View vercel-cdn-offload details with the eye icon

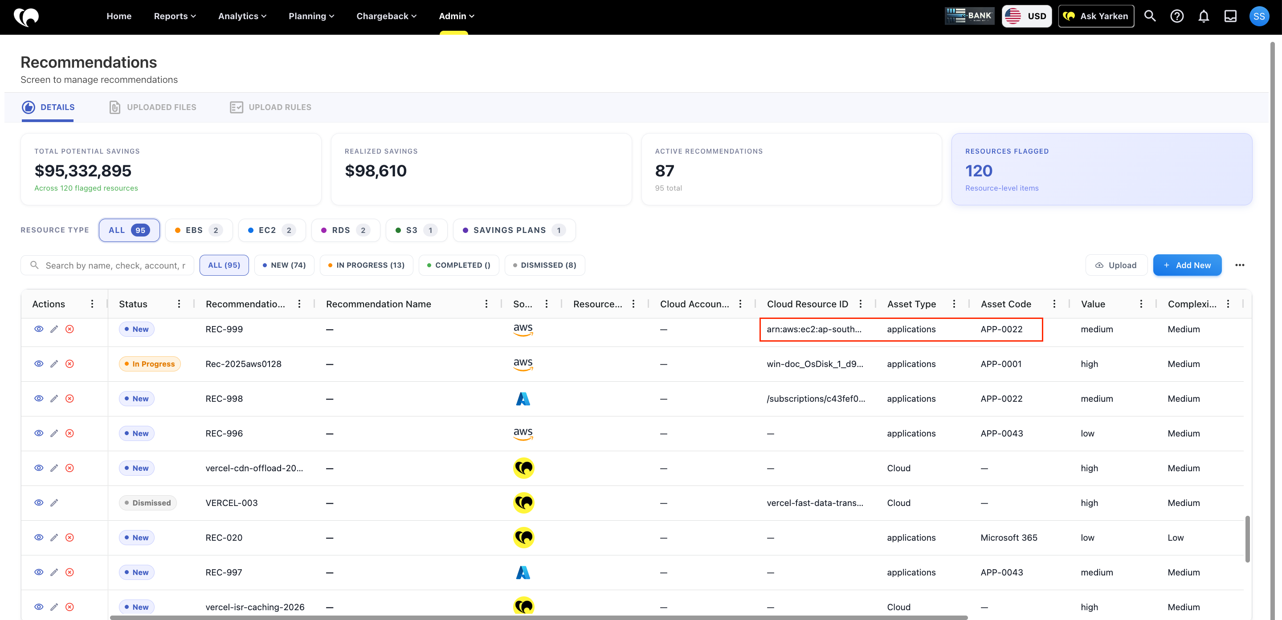pyautogui.click(x=39, y=468)
